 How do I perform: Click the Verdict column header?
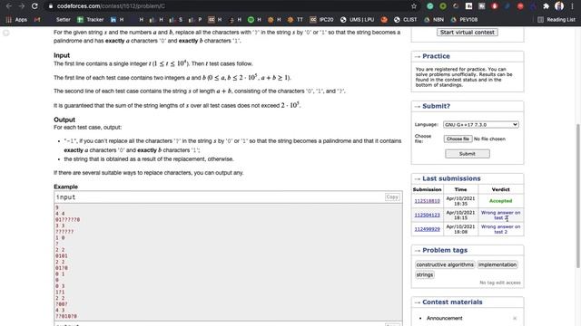[x=500, y=189]
